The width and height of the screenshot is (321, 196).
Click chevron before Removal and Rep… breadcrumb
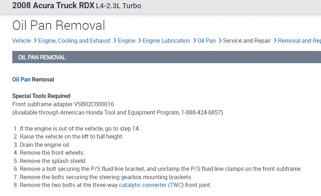point(275,41)
